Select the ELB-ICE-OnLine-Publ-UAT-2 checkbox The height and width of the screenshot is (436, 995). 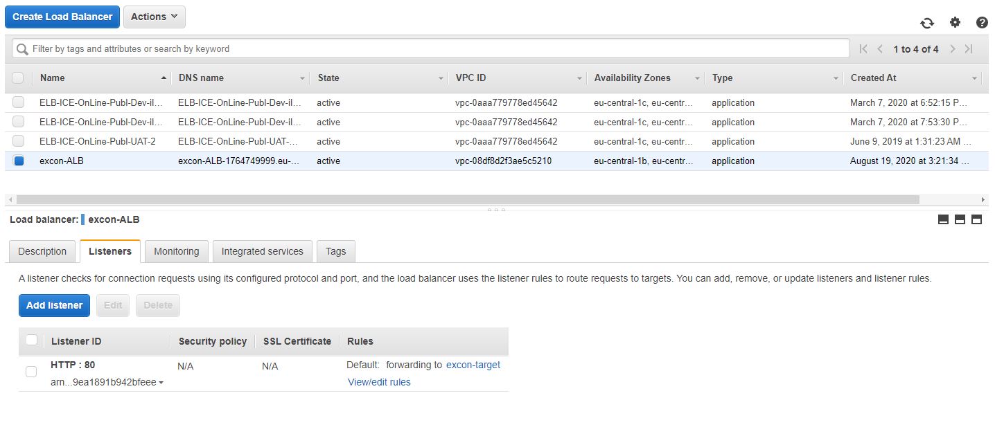(19, 141)
